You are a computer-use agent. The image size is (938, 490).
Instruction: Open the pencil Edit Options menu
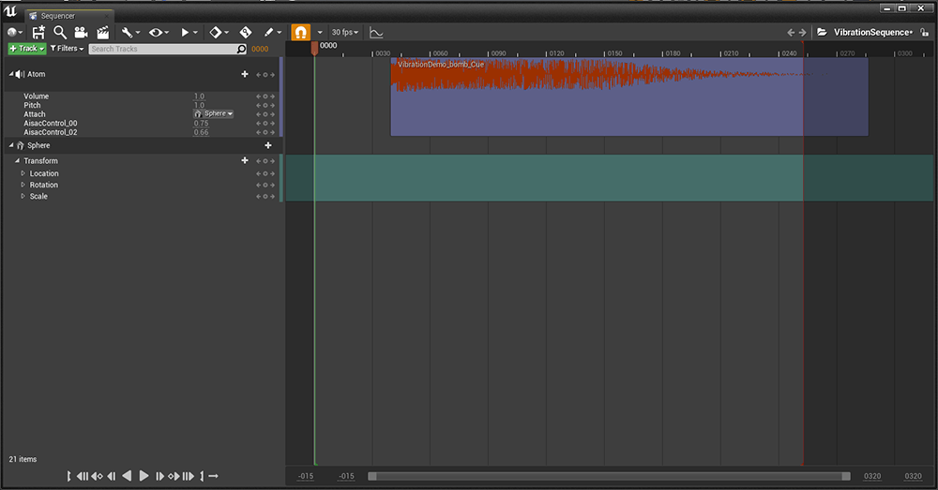pos(273,32)
